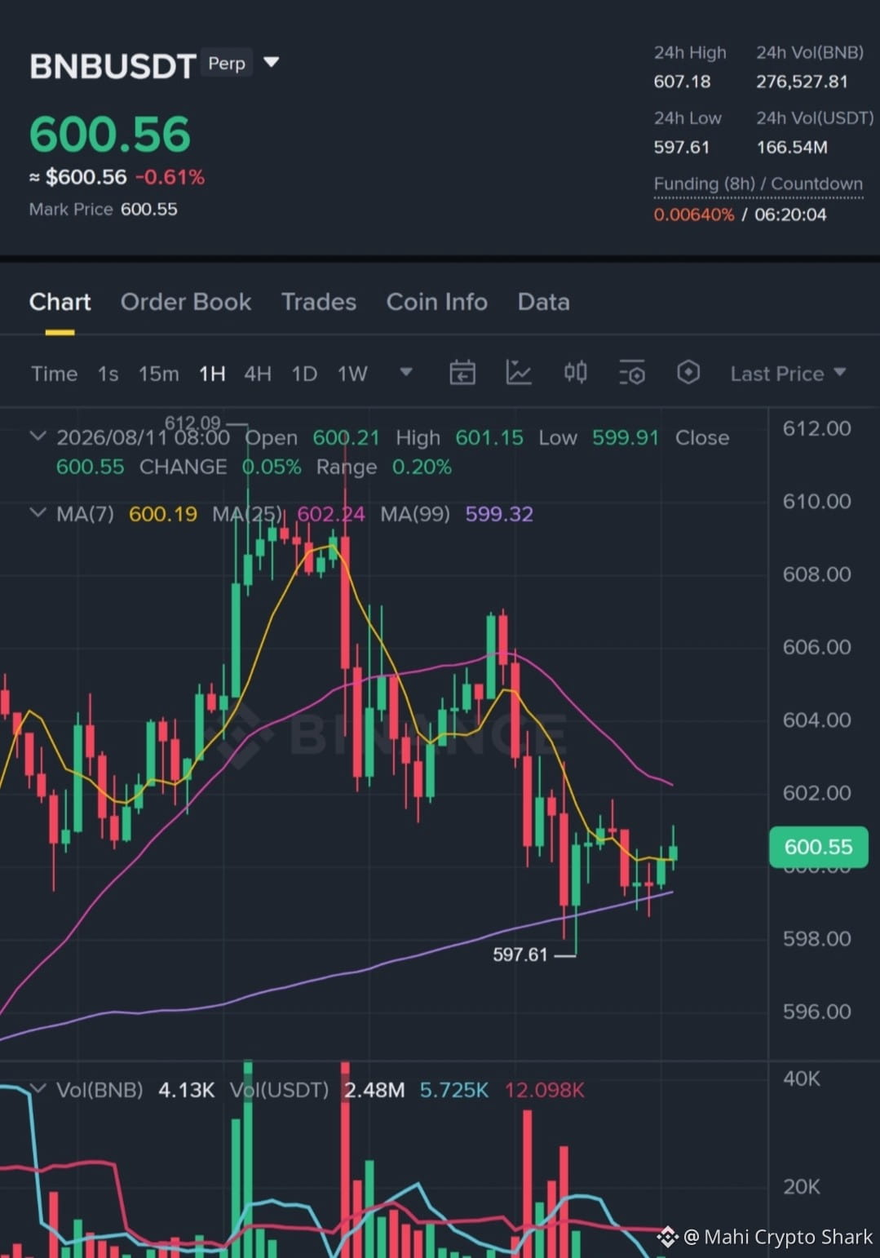Tap the 5.725K volume MA value
This screenshot has width=880, height=1258.
[x=453, y=1090]
